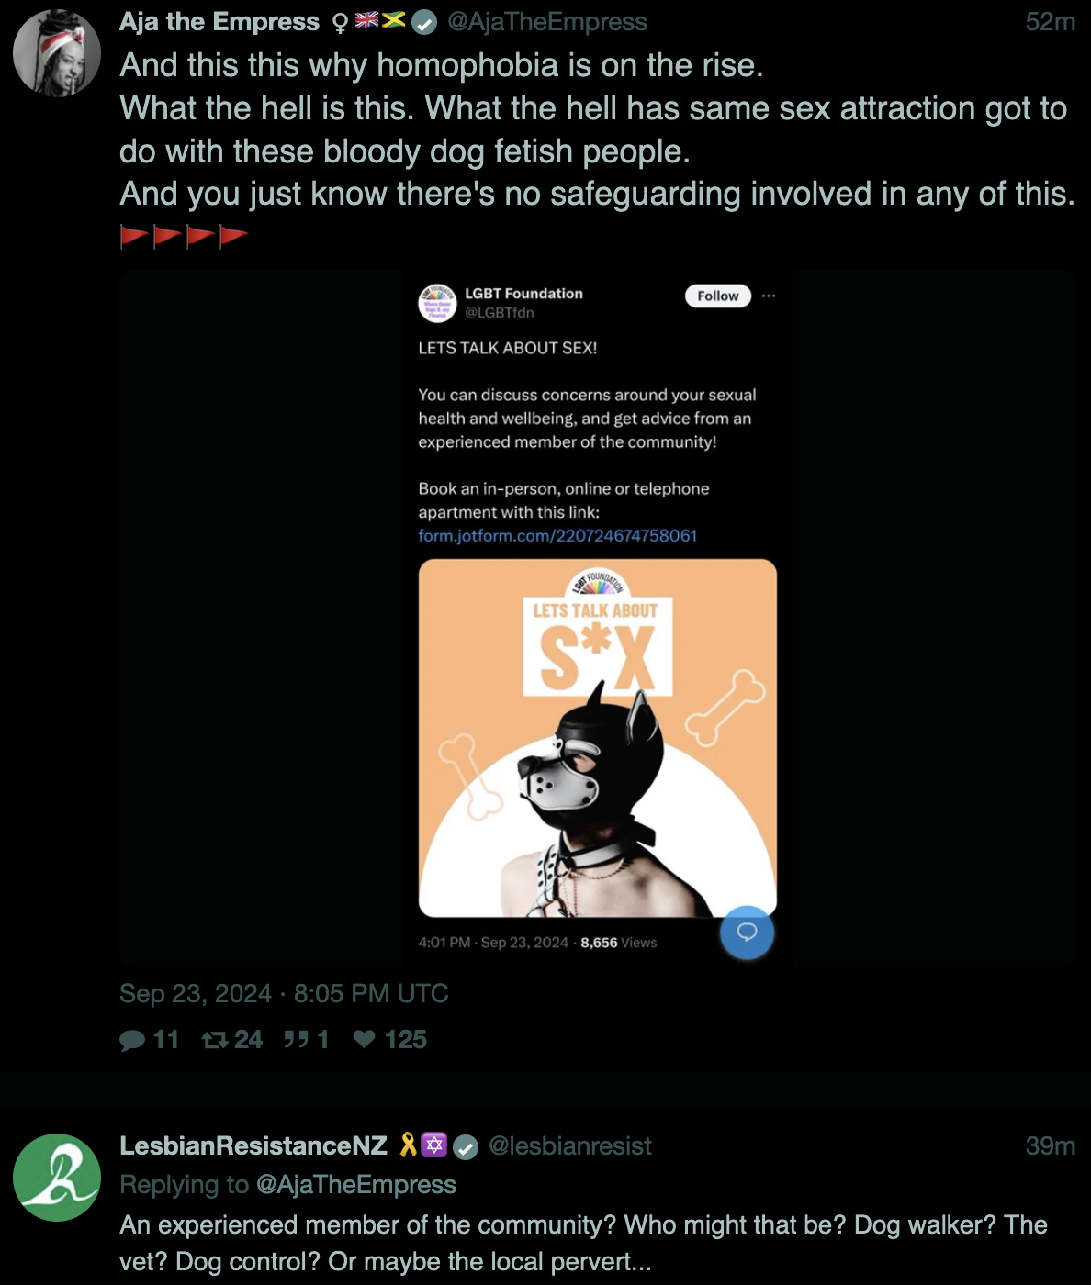This screenshot has height=1285, width=1091.
Task: Click the 39m reply timestamp
Action: point(1050,1146)
